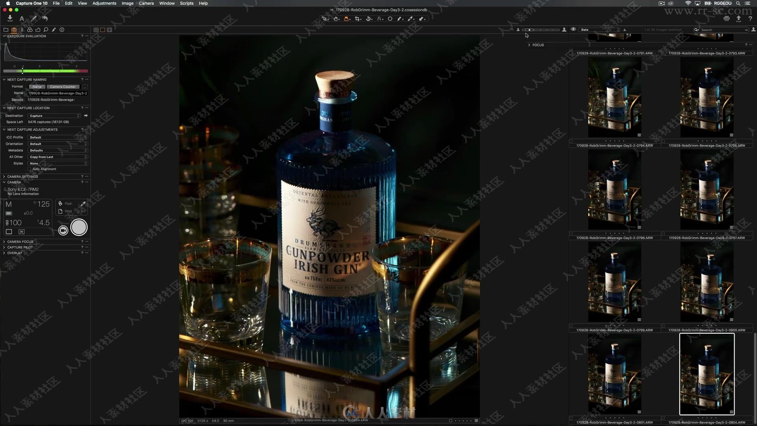
Task: Select the Pan hand tool
Action: tap(336, 19)
